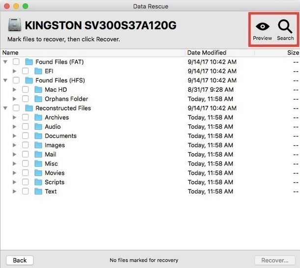This screenshot has height=268, width=300.
Task: Tick the Mac HD checkbox
Action: click(25, 89)
